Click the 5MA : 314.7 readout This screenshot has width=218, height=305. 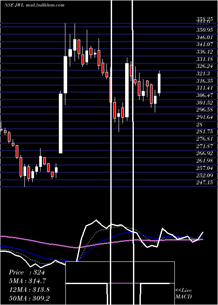point(28,281)
